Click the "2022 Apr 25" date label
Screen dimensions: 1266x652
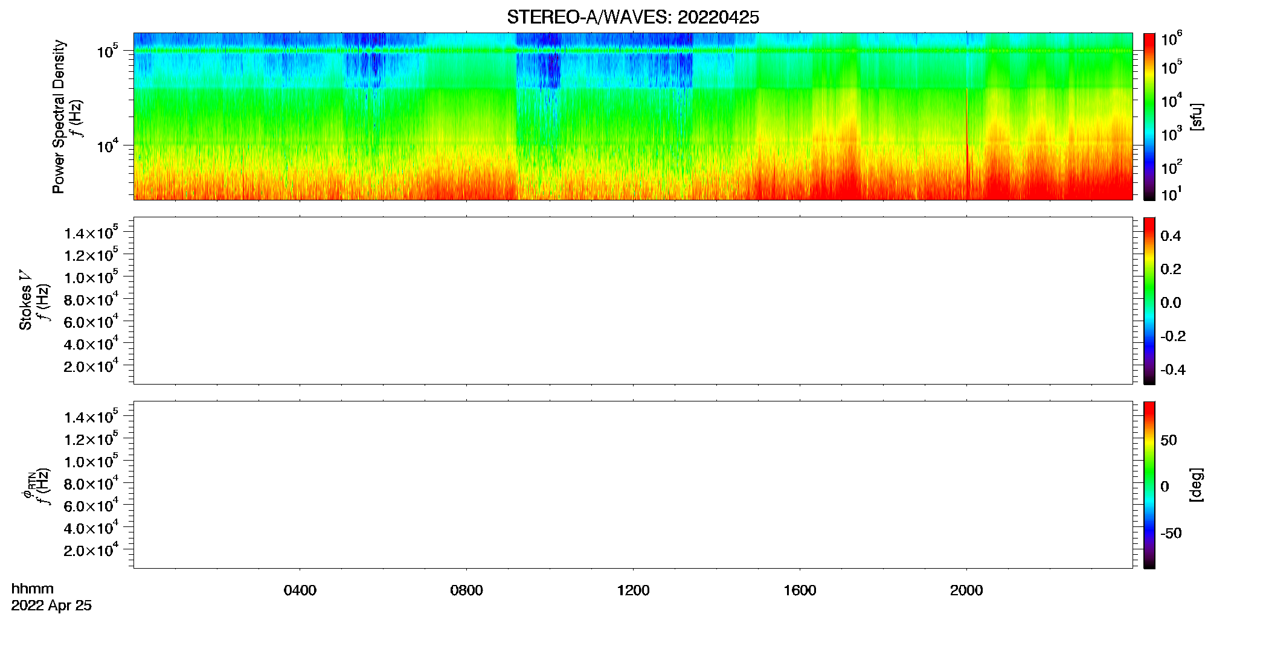tap(51, 606)
